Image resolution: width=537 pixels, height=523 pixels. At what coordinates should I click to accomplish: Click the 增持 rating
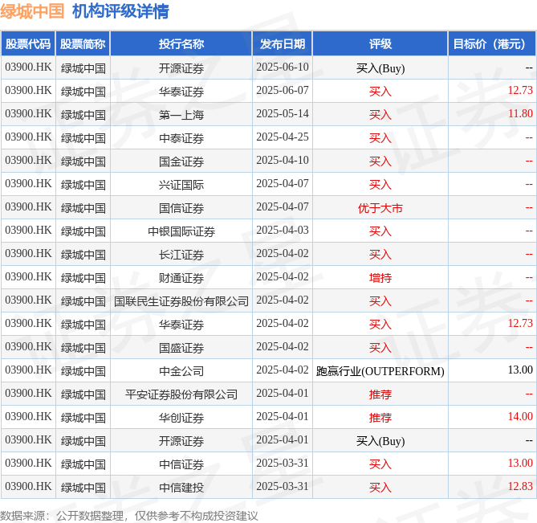[x=380, y=278]
